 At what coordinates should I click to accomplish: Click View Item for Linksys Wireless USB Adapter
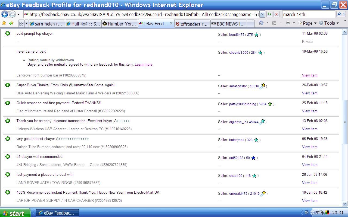pyautogui.click(x=310, y=129)
